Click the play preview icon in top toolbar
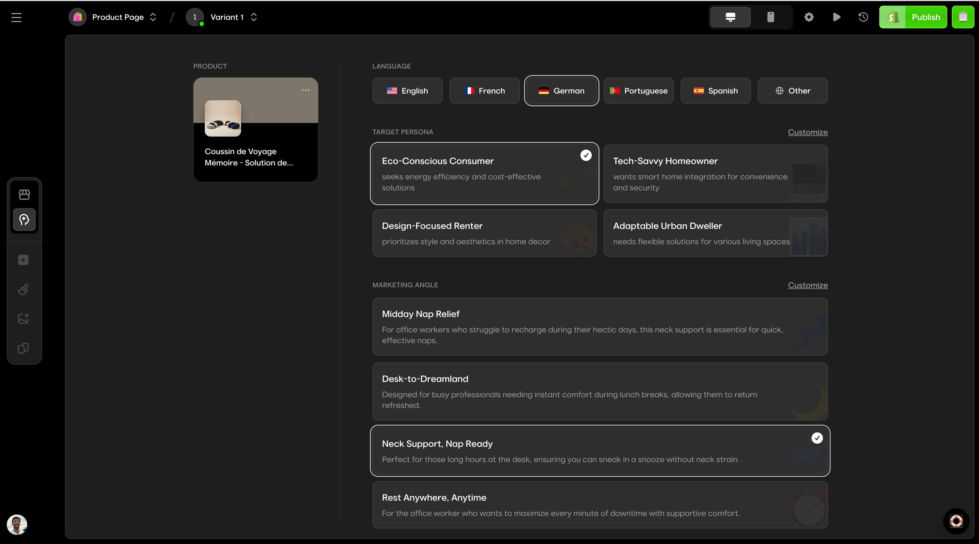This screenshot has width=979, height=544. [836, 17]
